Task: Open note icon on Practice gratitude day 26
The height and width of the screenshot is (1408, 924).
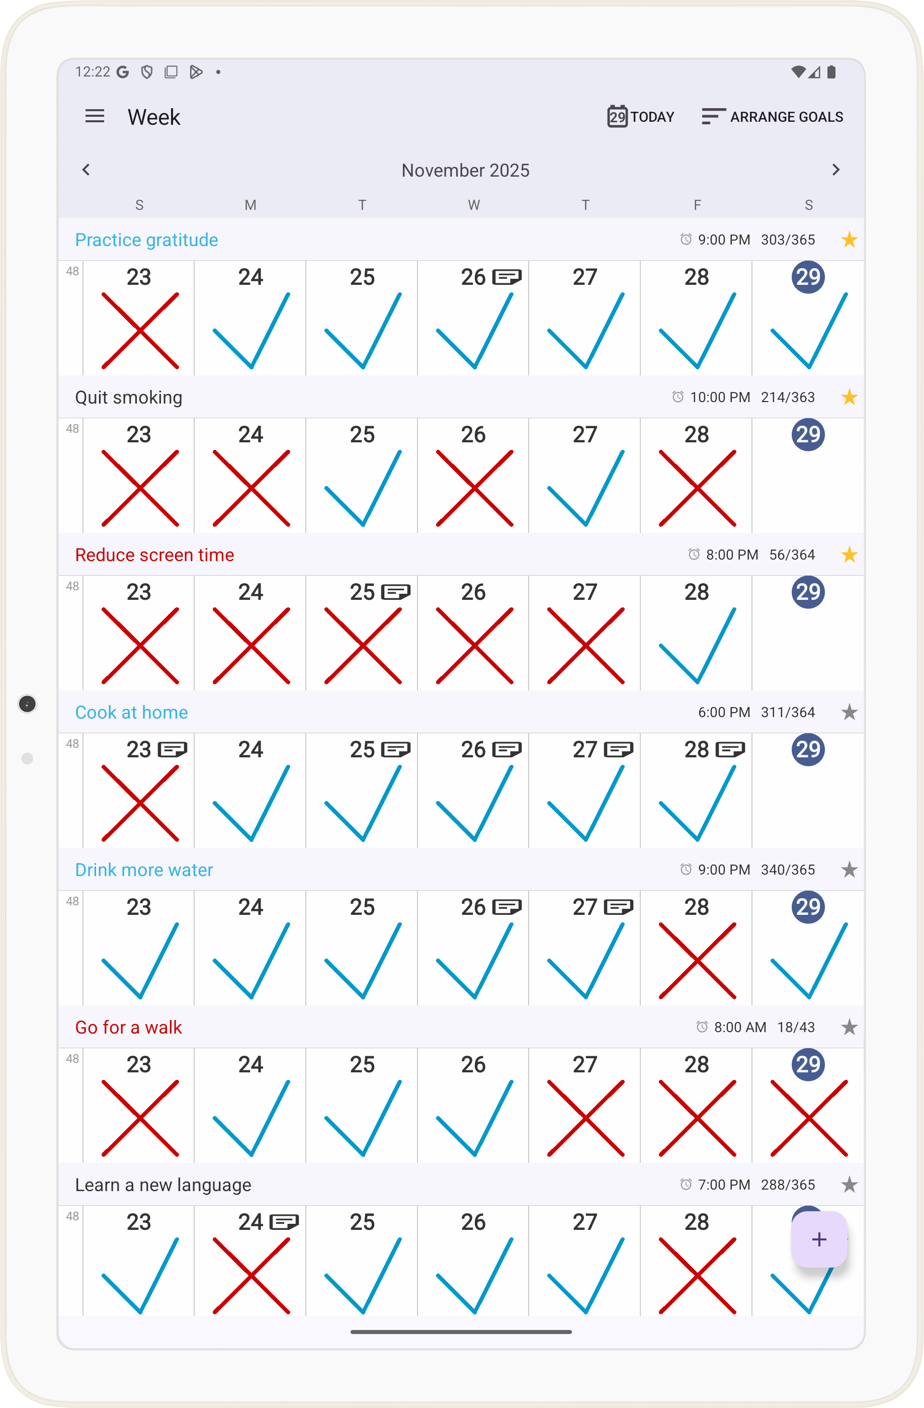Action: click(507, 277)
